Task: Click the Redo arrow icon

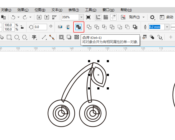Action: 25,17
